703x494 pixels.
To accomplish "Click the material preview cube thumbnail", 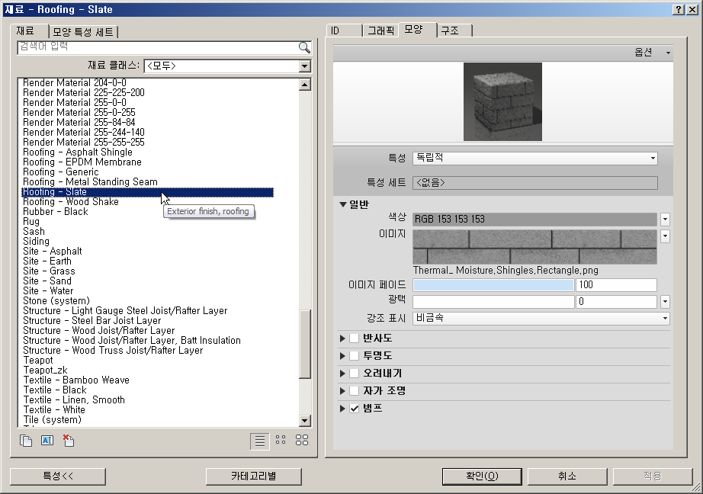I will click(x=502, y=101).
